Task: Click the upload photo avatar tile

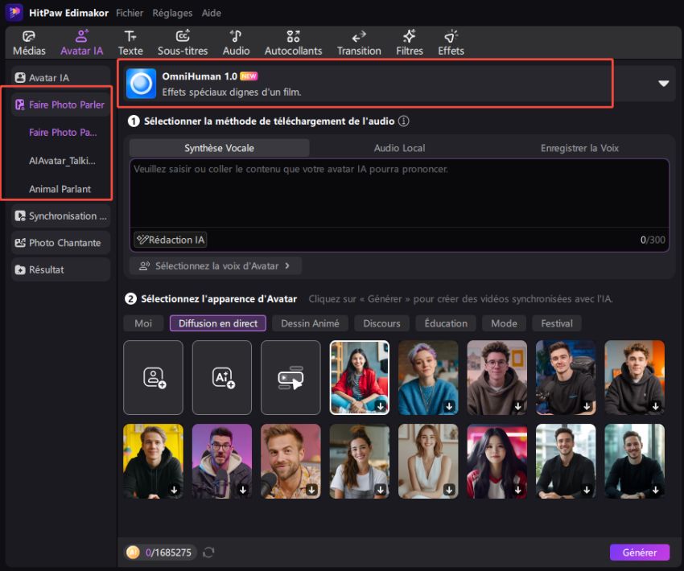Action: click(153, 377)
